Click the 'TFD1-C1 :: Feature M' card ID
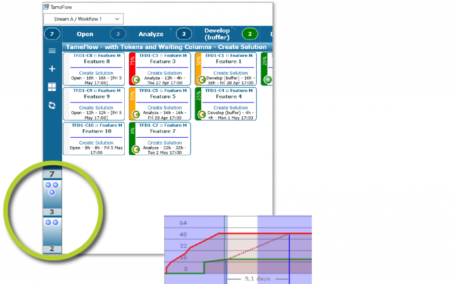Viewport: 458px width, 284px height. pos(229,55)
